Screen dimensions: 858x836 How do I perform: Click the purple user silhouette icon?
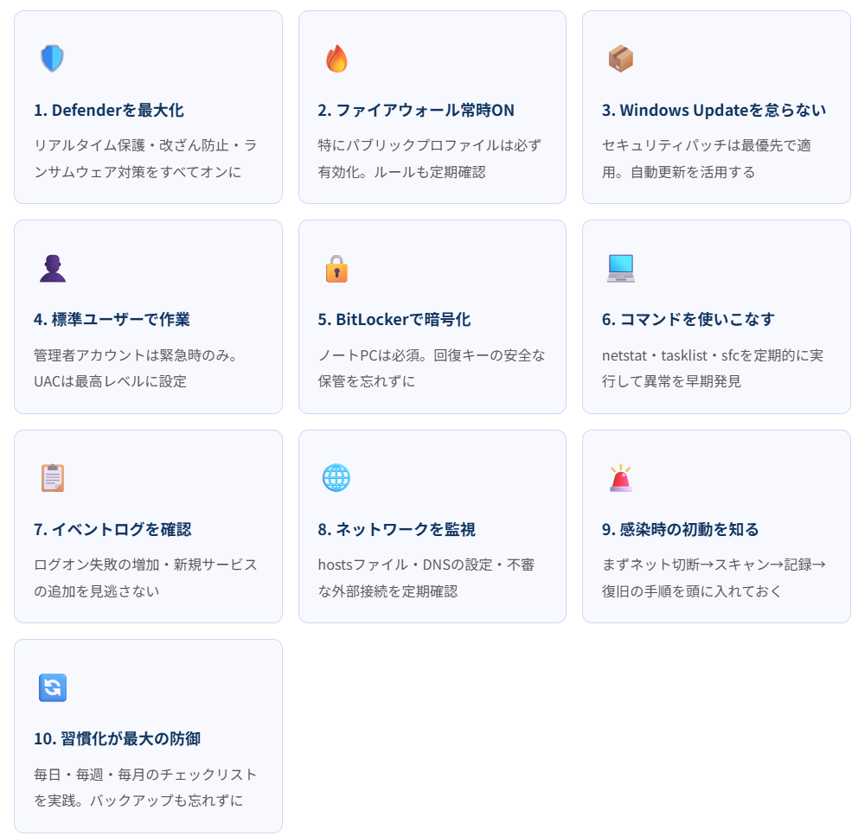(52, 268)
